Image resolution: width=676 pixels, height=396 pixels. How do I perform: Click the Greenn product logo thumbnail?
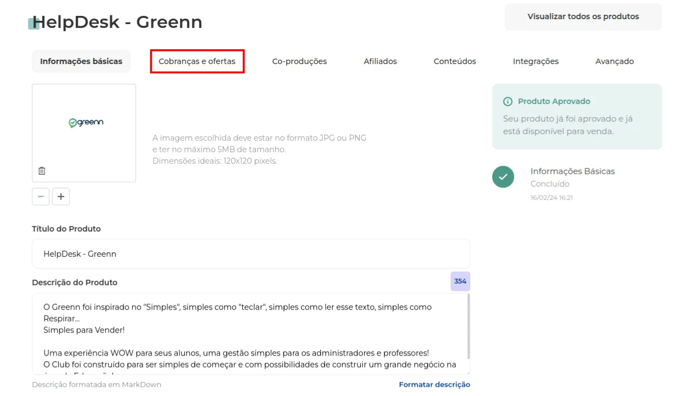(86, 123)
